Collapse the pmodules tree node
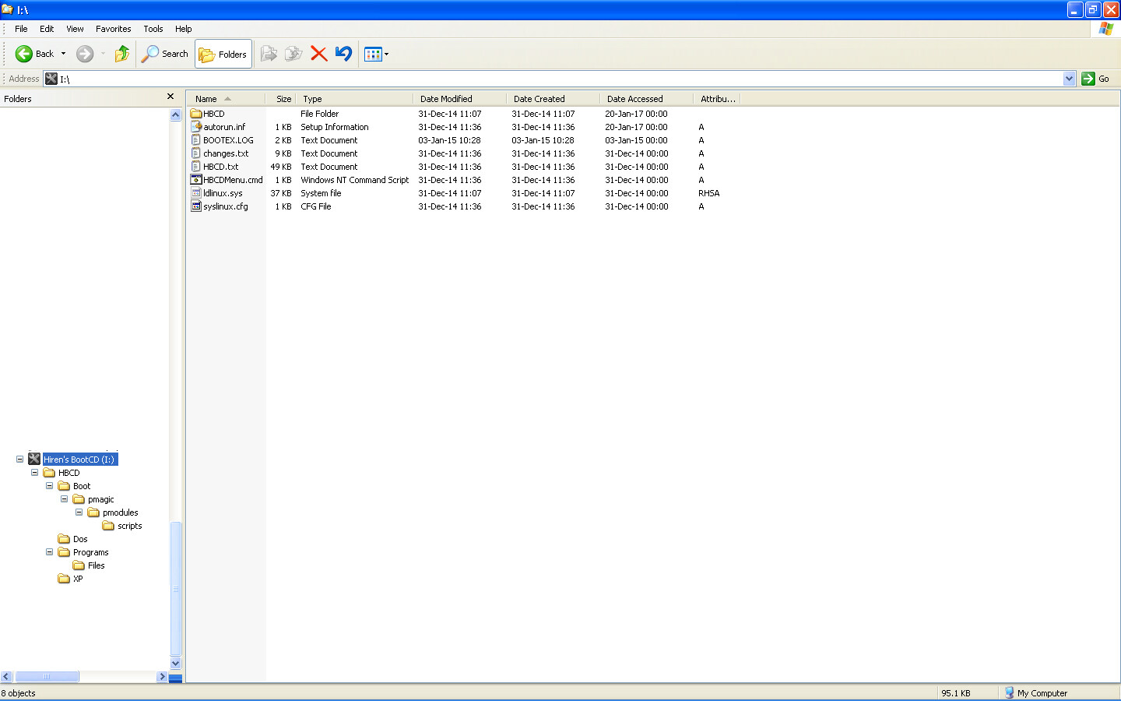This screenshot has width=1121, height=701. coord(79,513)
